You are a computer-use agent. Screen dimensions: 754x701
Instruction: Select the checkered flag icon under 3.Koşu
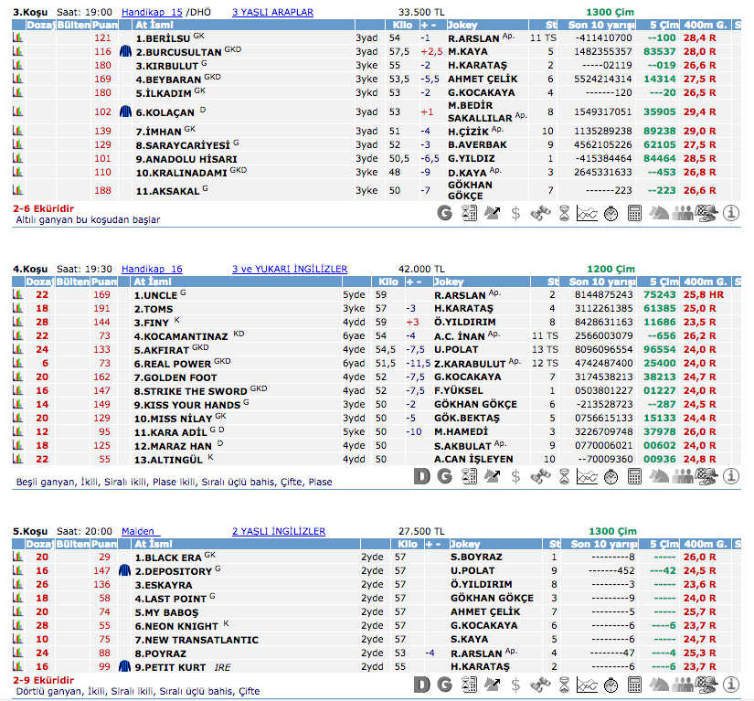coord(706,213)
